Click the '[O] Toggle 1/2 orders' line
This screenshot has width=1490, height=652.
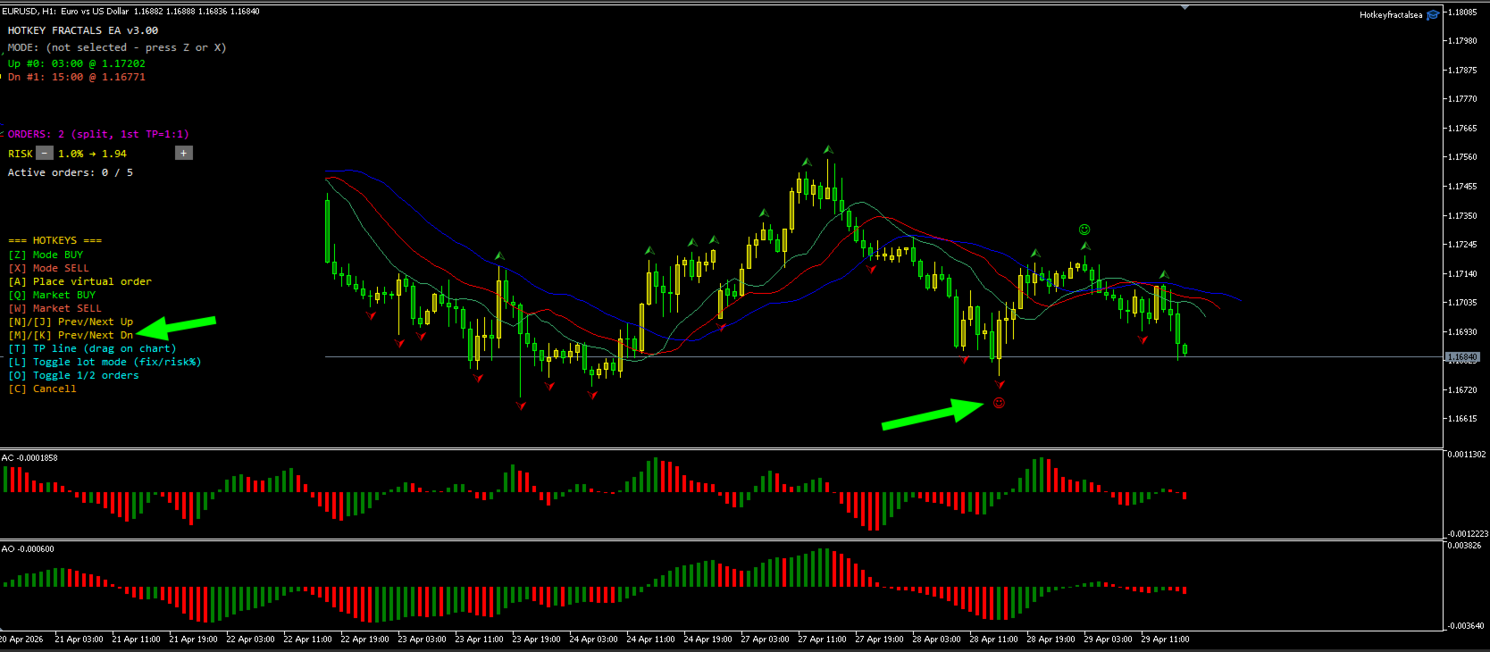73,375
